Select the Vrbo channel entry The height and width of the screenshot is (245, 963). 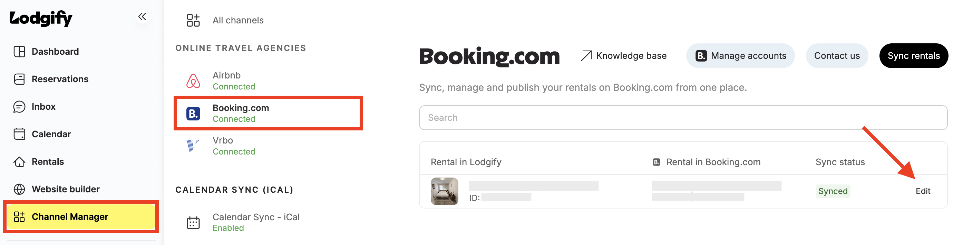click(x=268, y=146)
